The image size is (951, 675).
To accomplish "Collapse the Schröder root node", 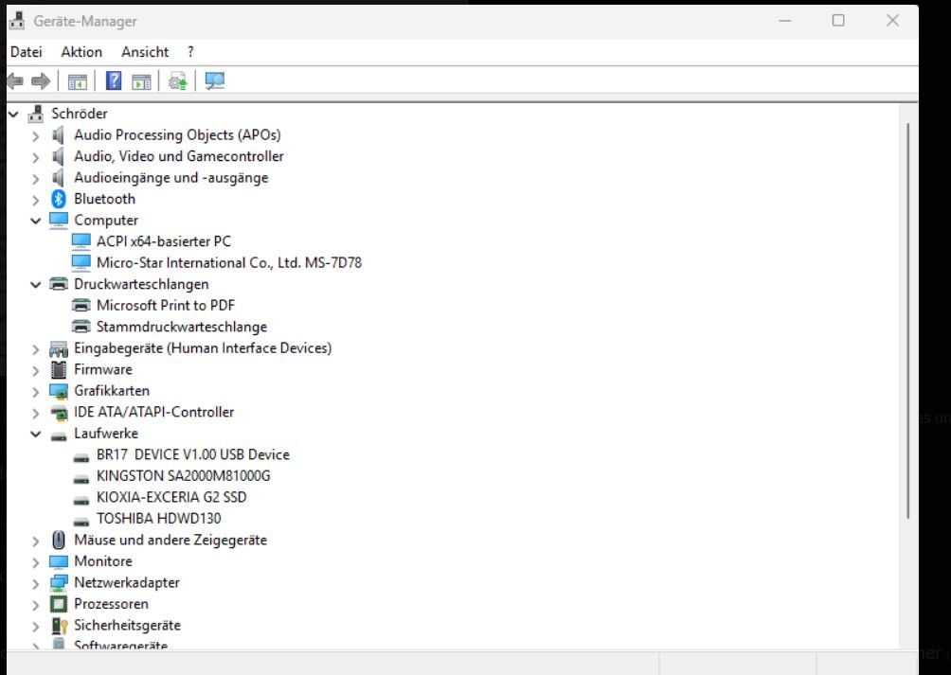I will tap(13, 114).
